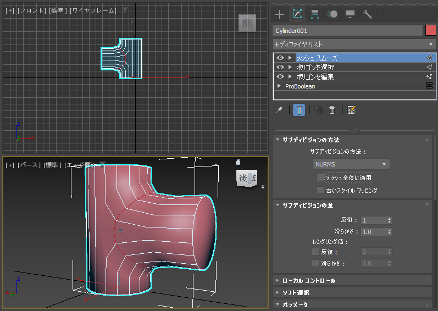Click the Pin Stack icon
Screen dimensions: 438x311
point(279,110)
